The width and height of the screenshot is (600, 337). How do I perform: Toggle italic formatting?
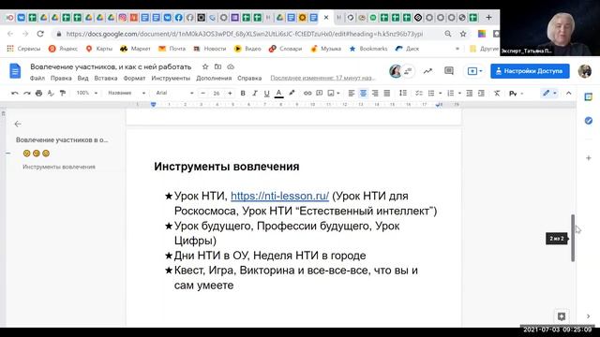pos(254,94)
